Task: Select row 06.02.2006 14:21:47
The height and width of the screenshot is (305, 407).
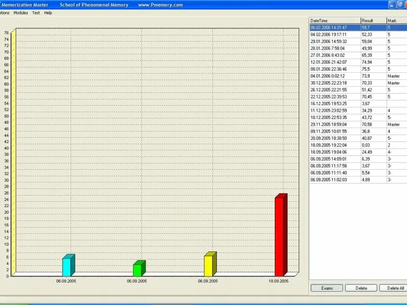Action: (x=358, y=27)
